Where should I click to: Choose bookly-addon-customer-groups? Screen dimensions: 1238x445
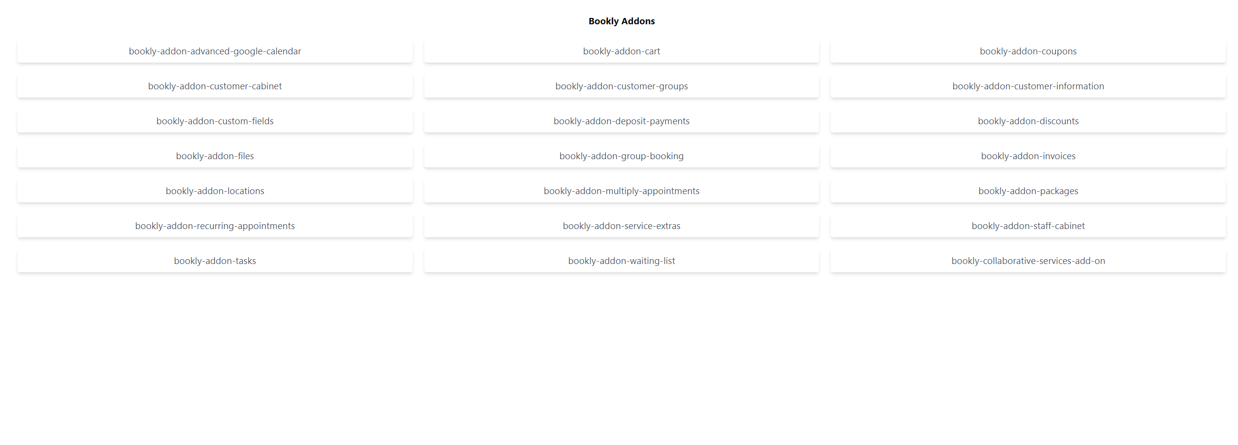click(x=621, y=86)
